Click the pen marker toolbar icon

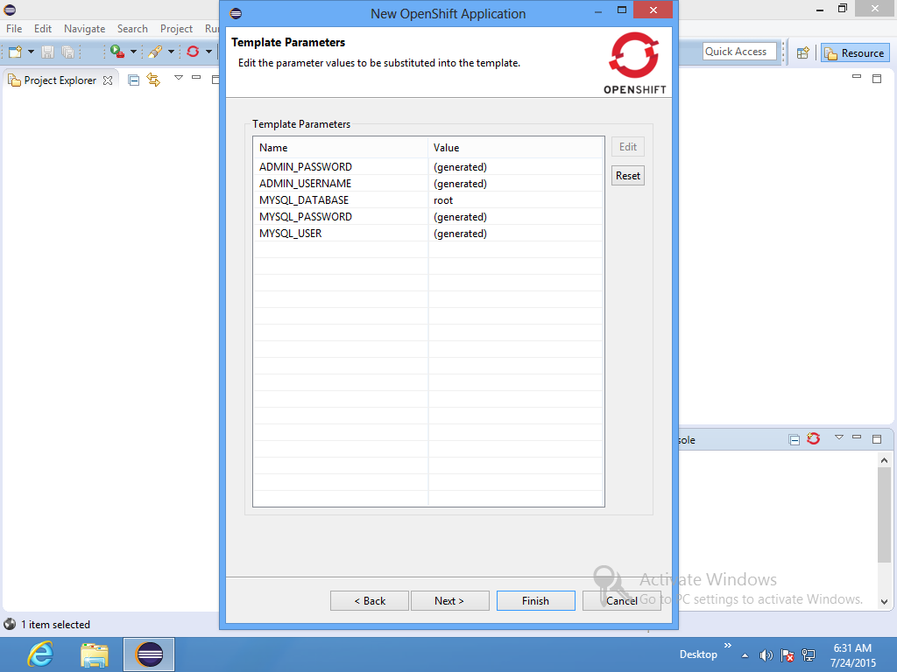coord(155,52)
